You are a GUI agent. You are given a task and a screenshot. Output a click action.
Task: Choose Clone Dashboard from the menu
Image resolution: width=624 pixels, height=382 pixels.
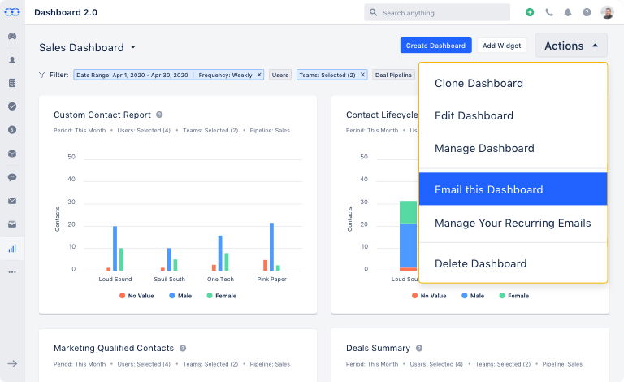[x=479, y=83]
